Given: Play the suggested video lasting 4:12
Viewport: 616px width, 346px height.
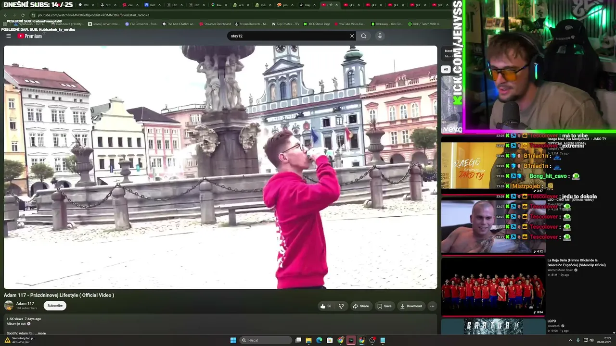Looking at the screenshot, I should pyautogui.click(x=493, y=226).
